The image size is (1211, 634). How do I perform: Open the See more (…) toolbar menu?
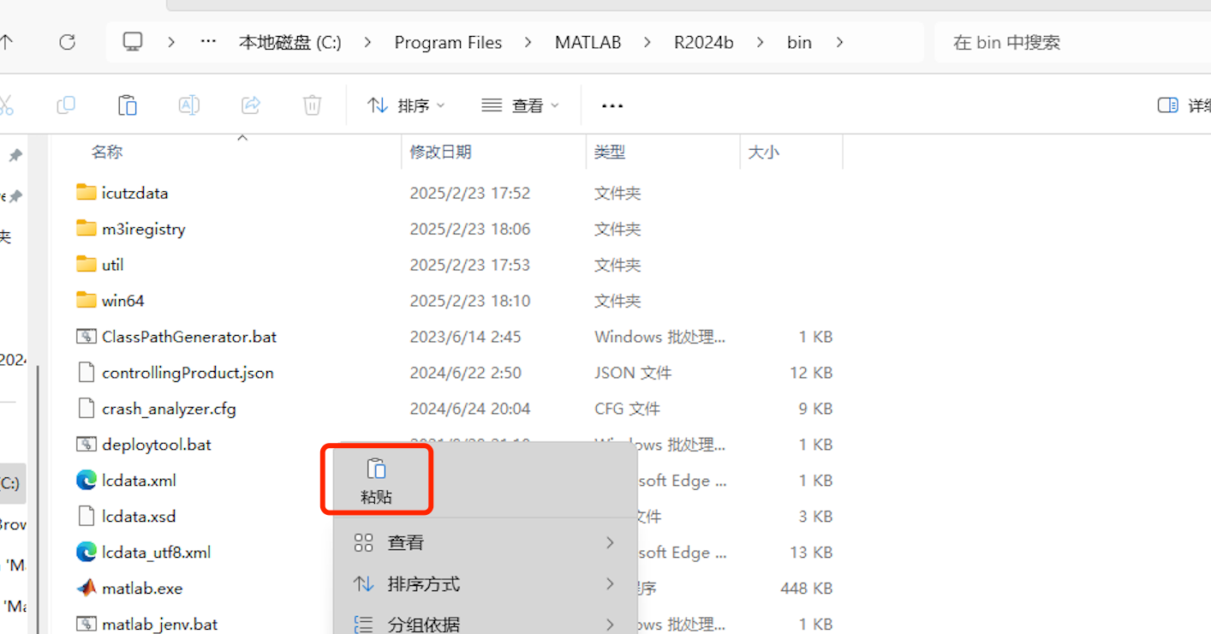coord(612,105)
